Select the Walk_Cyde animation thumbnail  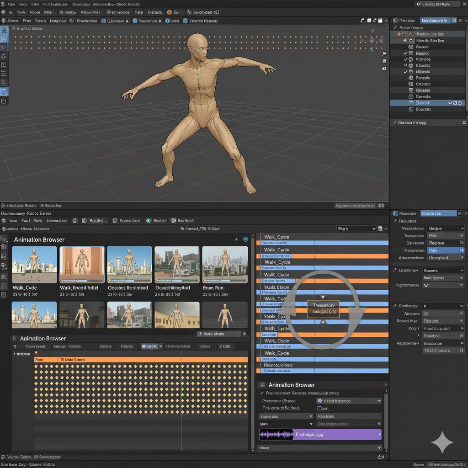click(x=34, y=265)
